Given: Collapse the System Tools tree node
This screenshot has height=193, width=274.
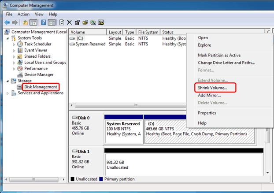Looking at the screenshot, I should pos(7,38).
